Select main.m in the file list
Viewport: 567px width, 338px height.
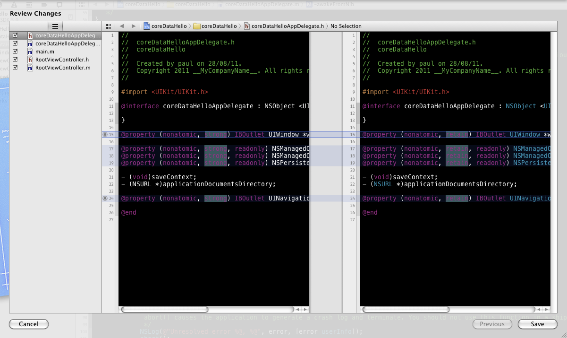click(x=44, y=52)
